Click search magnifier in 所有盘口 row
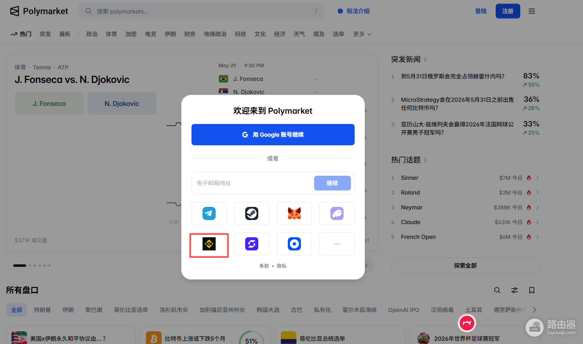 pos(497,290)
